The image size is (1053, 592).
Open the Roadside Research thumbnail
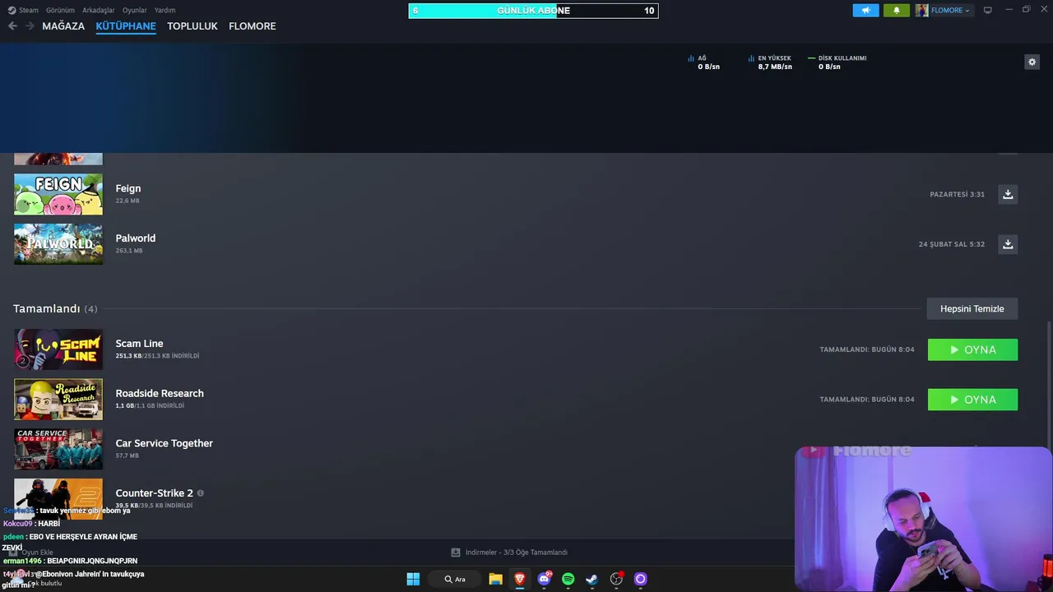click(58, 400)
